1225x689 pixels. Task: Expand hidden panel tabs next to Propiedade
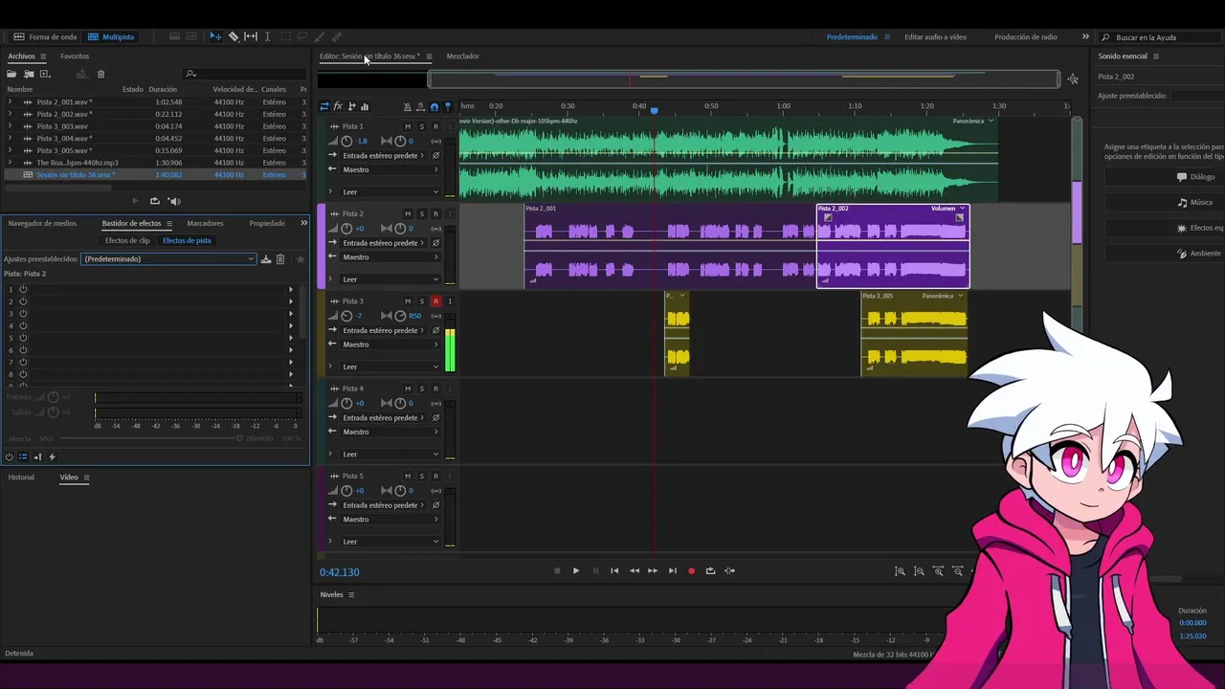pyautogui.click(x=304, y=223)
